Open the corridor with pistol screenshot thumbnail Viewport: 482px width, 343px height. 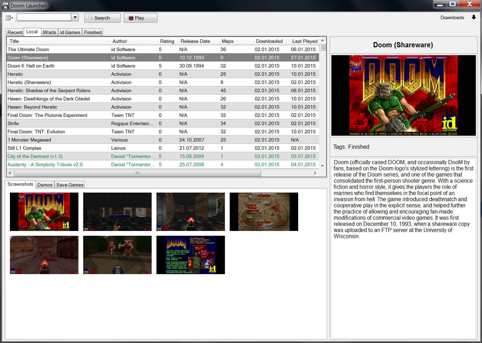[x=191, y=212]
